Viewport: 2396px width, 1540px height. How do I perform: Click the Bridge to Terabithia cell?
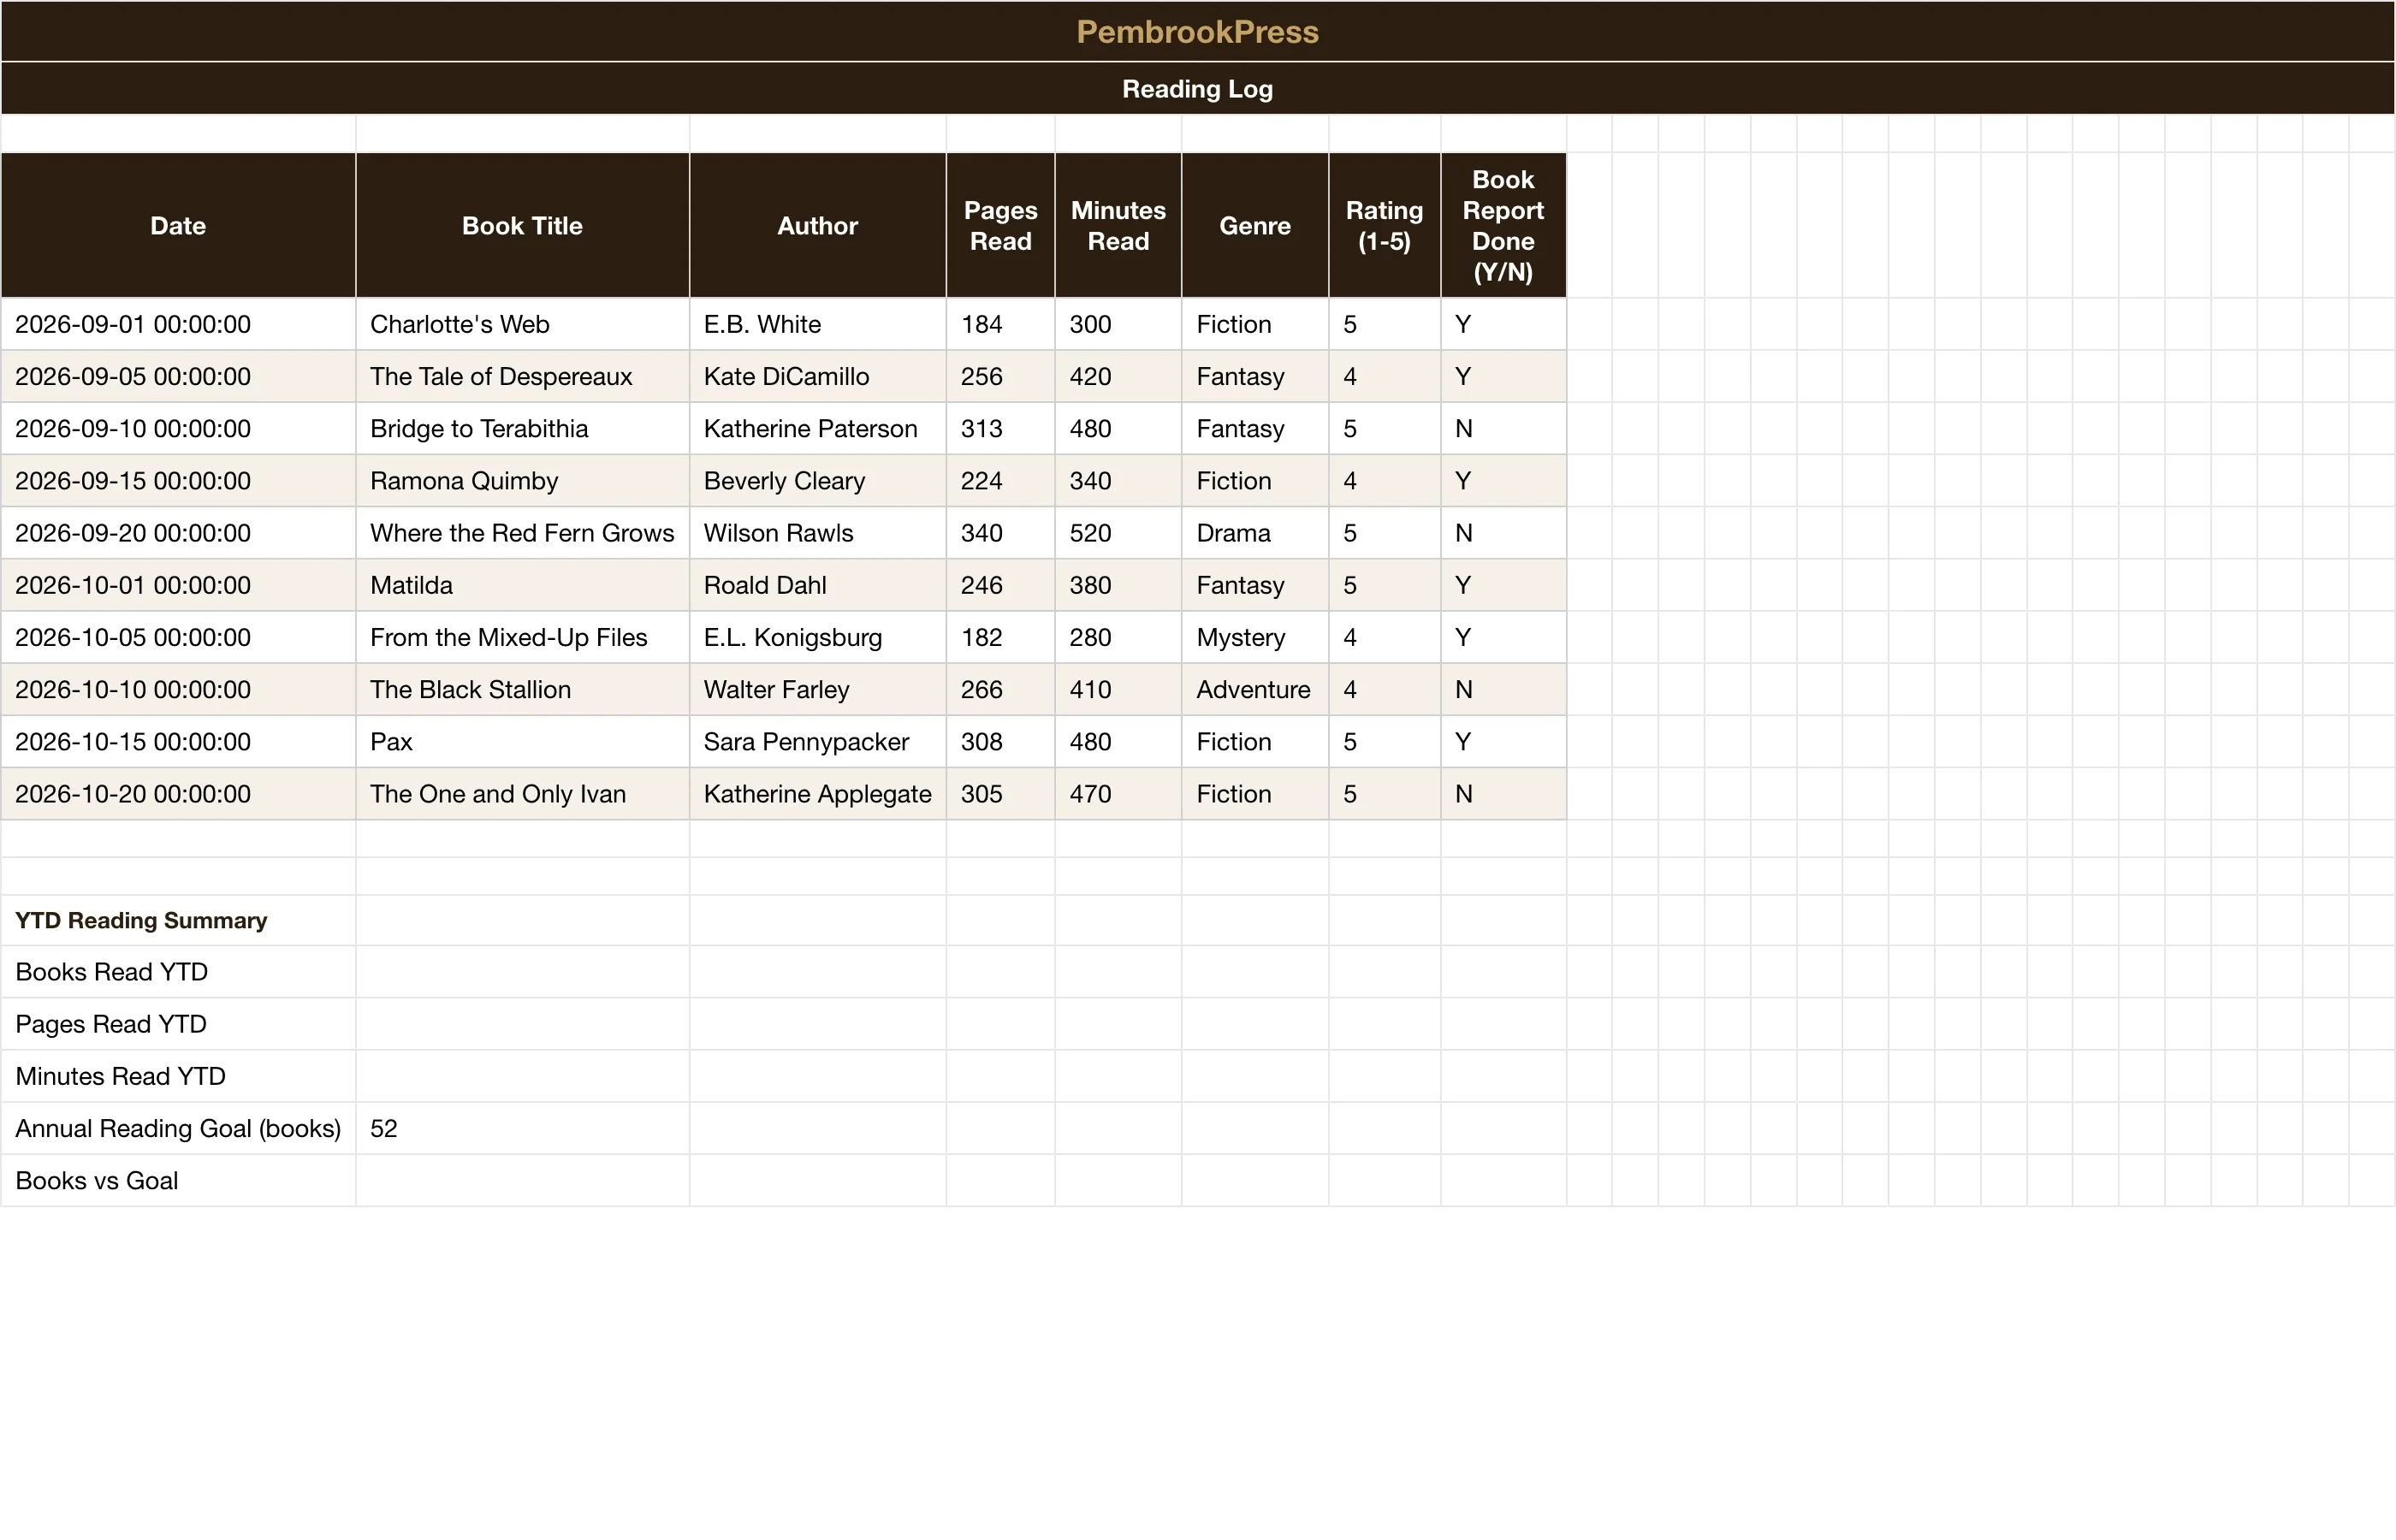(522, 429)
